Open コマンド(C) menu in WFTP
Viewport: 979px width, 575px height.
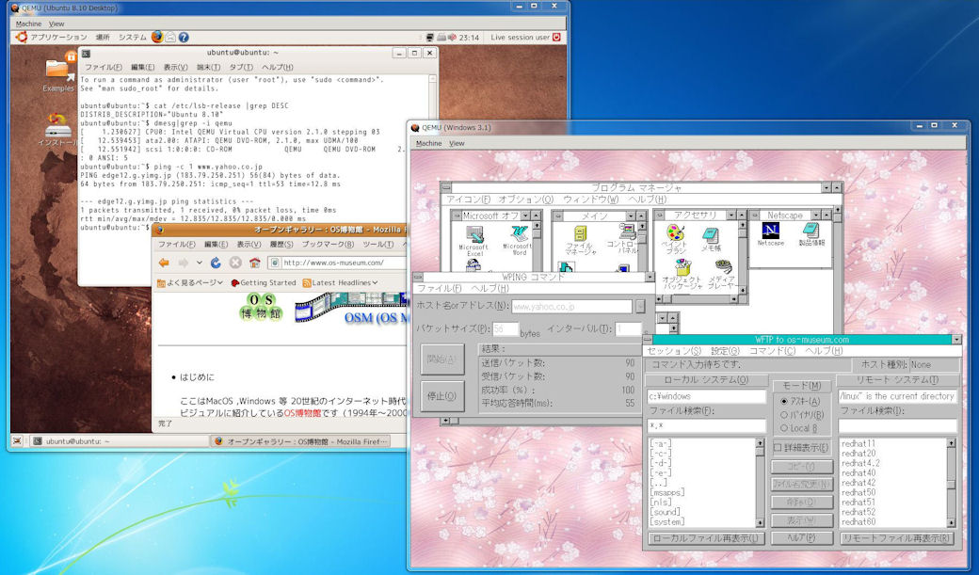tap(772, 351)
